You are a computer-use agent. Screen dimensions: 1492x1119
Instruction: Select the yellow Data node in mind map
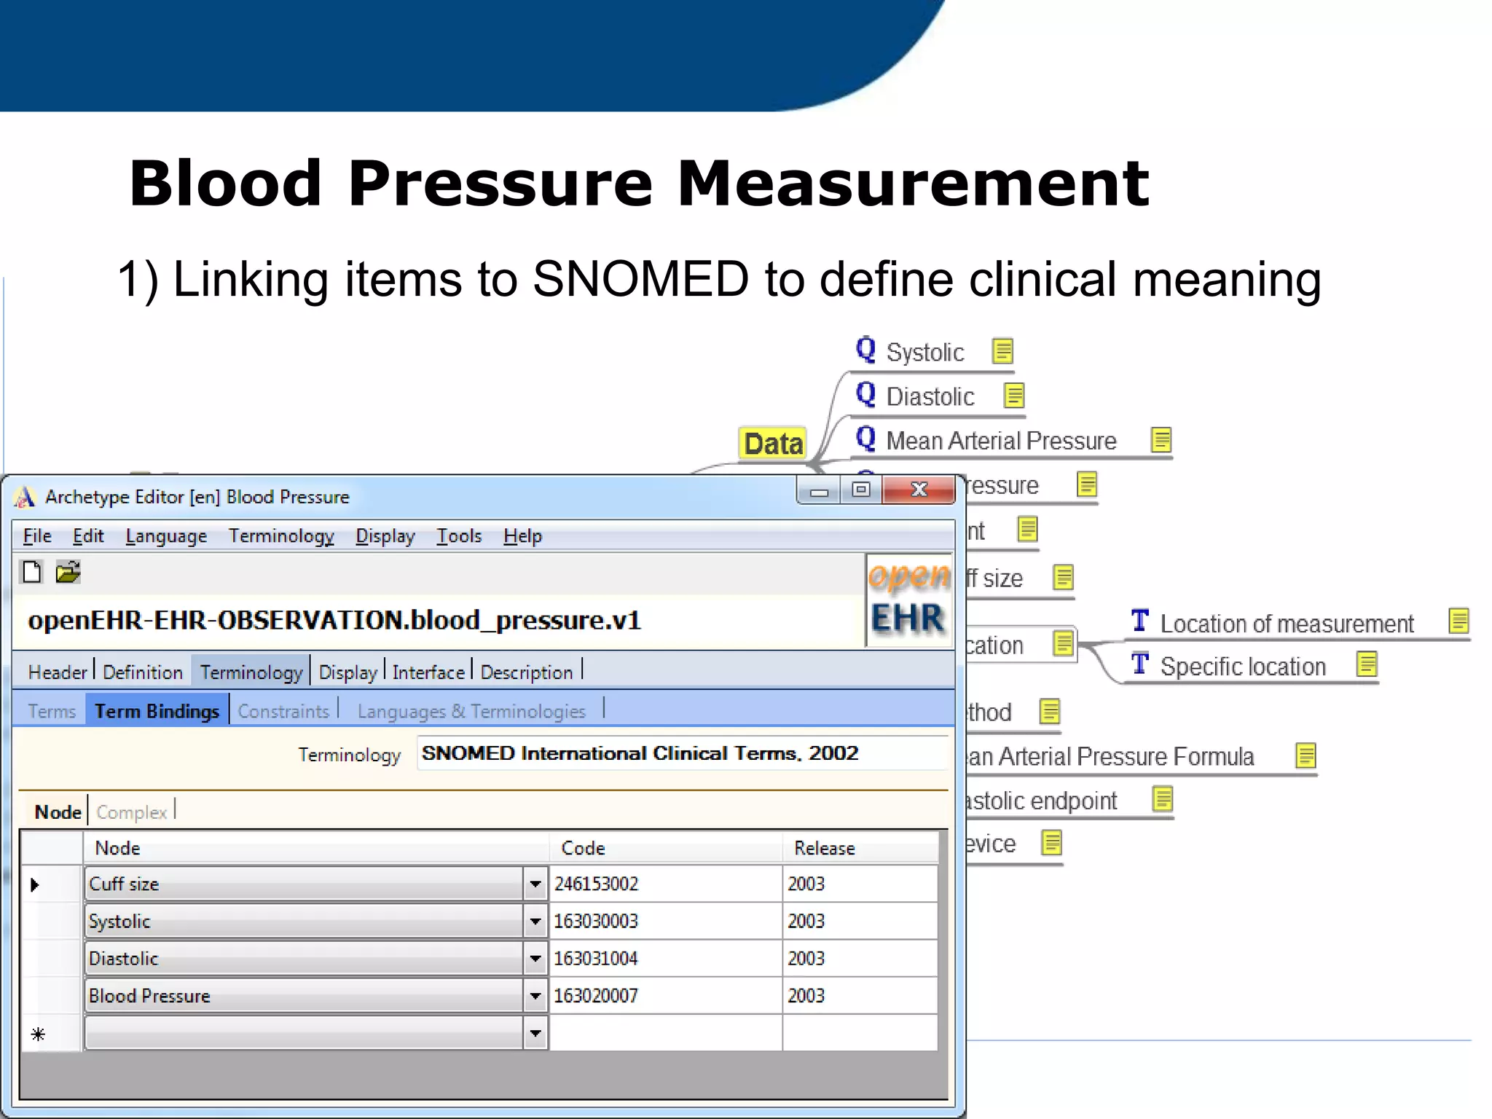click(x=773, y=443)
